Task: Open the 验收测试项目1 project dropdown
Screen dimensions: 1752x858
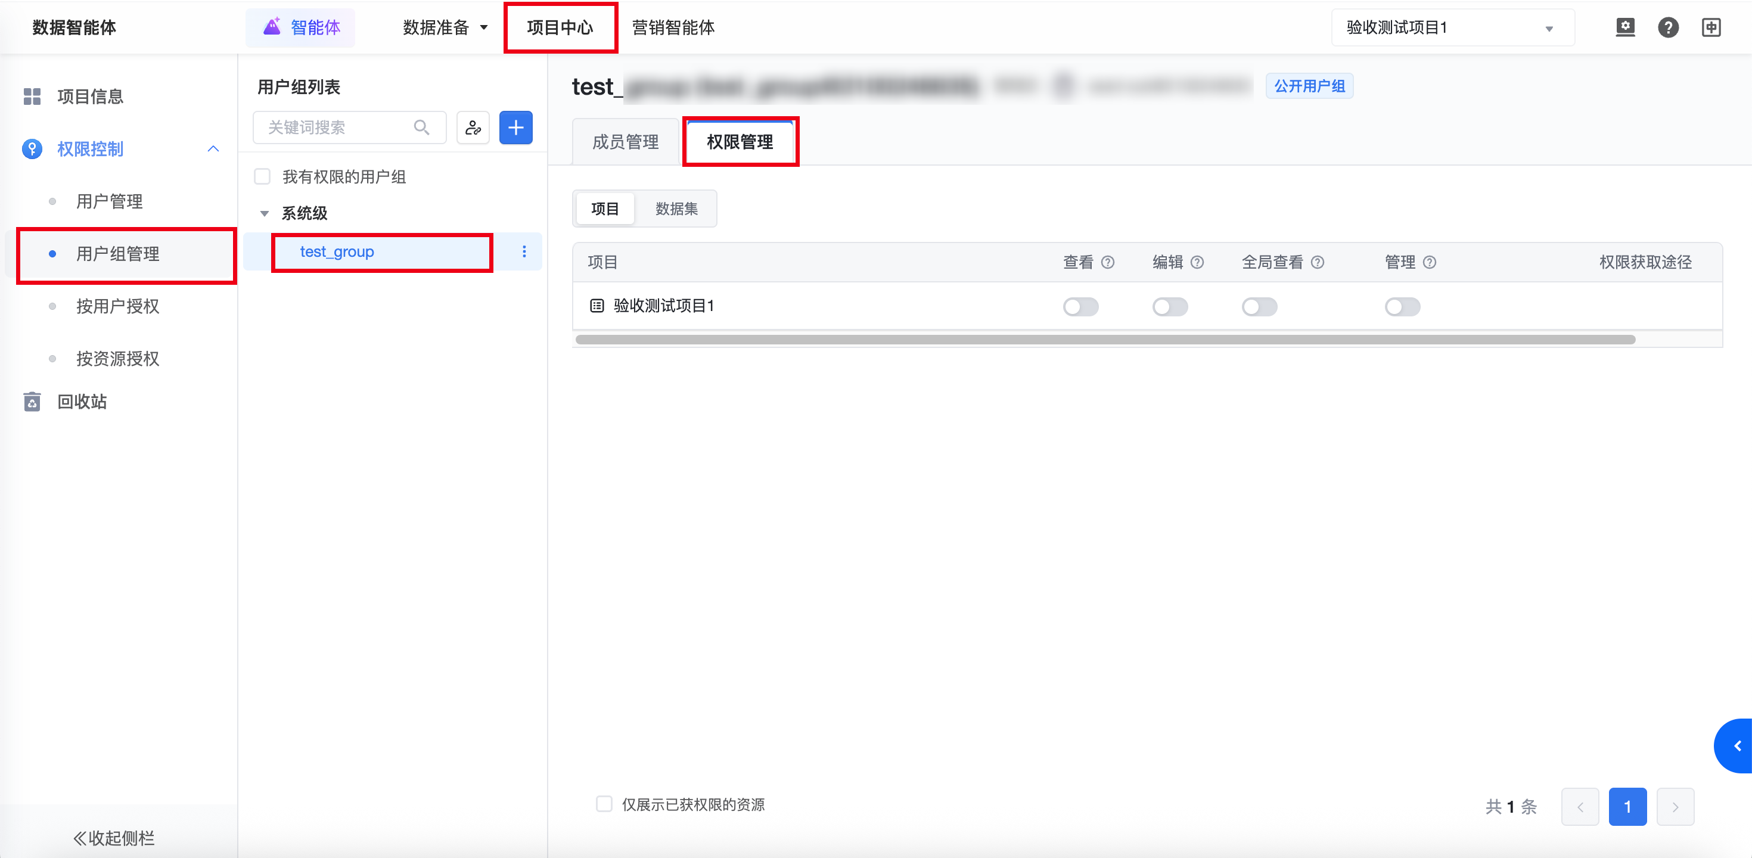Action: 1452,28
